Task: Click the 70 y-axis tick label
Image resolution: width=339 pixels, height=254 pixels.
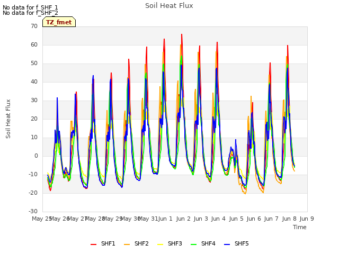Action: [34, 26]
